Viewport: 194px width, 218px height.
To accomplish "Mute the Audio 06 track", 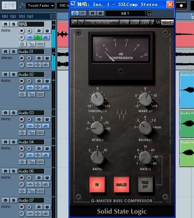I will click(x=5, y=171).
